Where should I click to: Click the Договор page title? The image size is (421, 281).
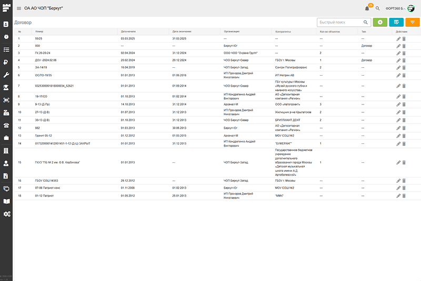pyautogui.click(x=23, y=23)
